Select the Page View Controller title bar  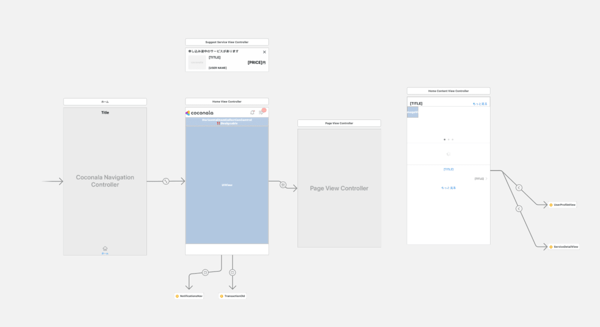coord(339,123)
